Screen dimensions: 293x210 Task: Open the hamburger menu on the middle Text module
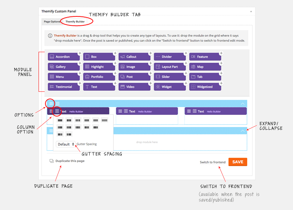tap(120, 111)
